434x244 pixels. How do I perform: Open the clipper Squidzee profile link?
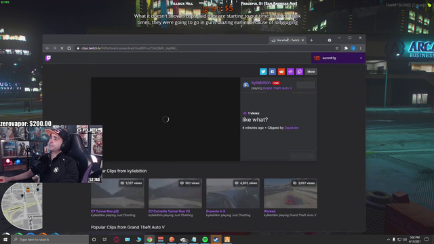pos(292,128)
